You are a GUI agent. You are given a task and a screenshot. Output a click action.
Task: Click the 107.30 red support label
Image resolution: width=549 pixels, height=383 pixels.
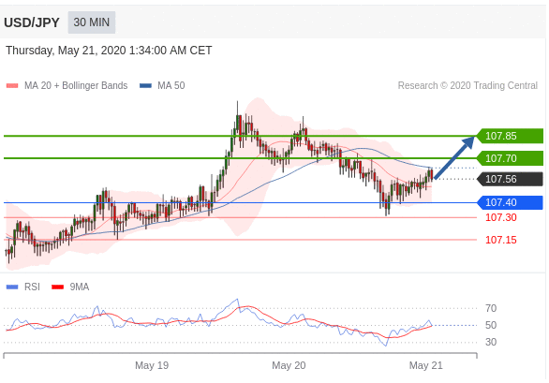pyautogui.click(x=500, y=217)
